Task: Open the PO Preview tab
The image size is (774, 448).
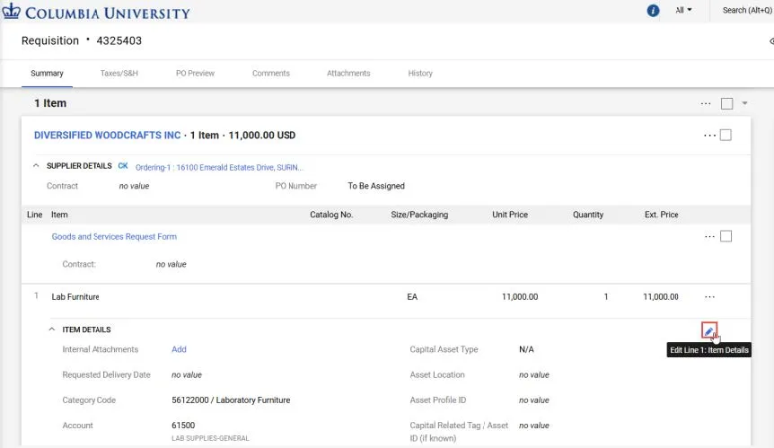Action: [x=195, y=73]
